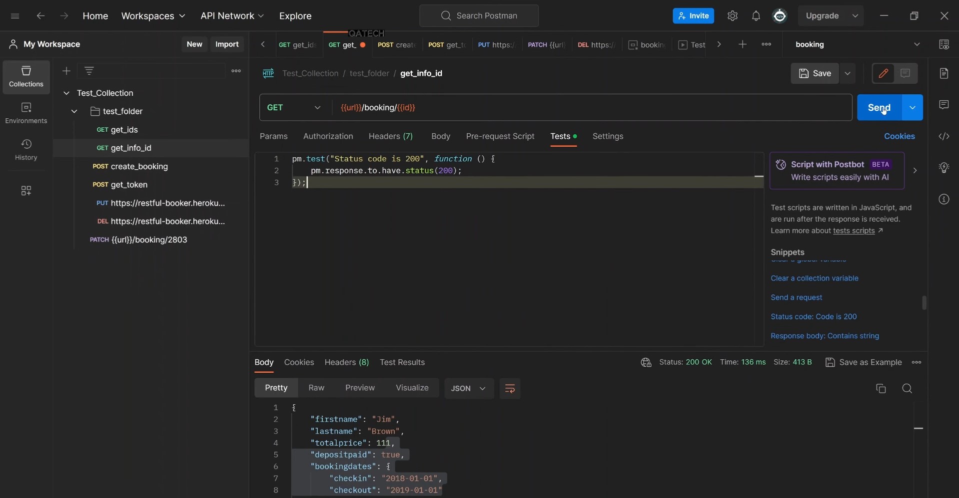Viewport: 959px width, 498px height.
Task: Switch to the Authorization tab
Action: tap(328, 136)
